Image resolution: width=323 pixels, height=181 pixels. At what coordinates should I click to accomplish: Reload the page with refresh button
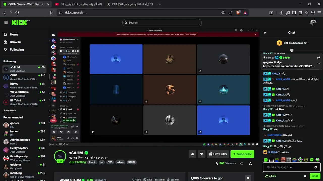17,13
